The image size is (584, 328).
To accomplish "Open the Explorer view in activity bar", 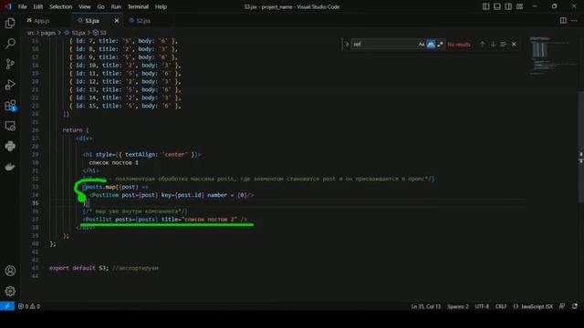I will click(10, 23).
